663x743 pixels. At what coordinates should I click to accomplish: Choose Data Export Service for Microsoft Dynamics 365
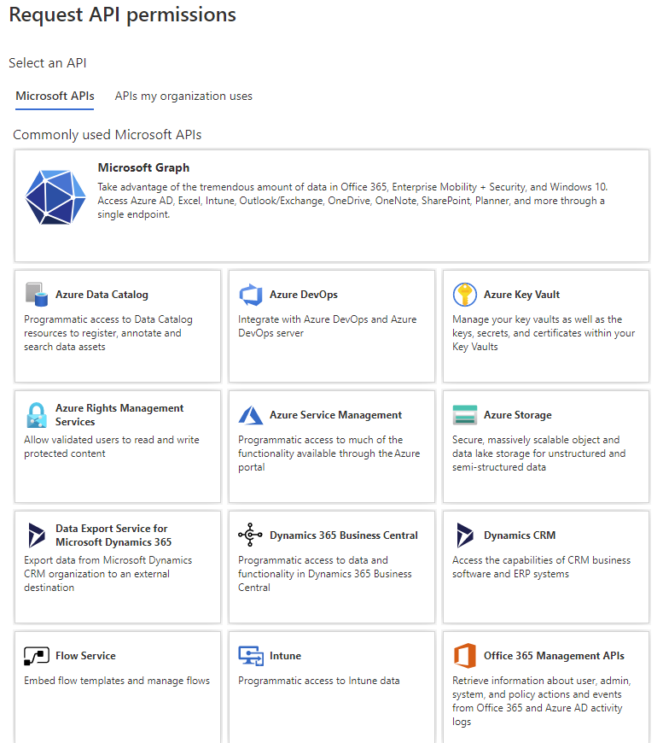pos(113,535)
